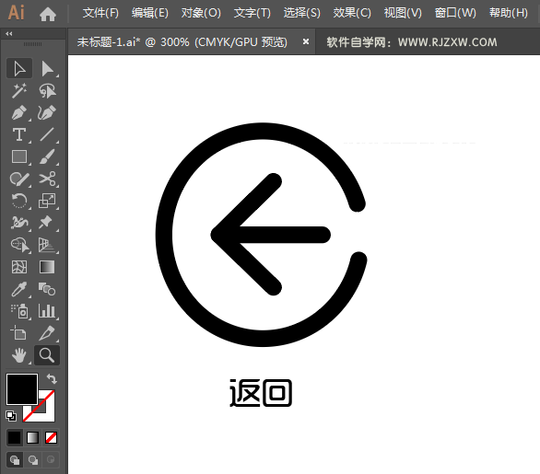This screenshot has width=540, height=474.
Task: Select the Pen tool
Action: coord(19,112)
